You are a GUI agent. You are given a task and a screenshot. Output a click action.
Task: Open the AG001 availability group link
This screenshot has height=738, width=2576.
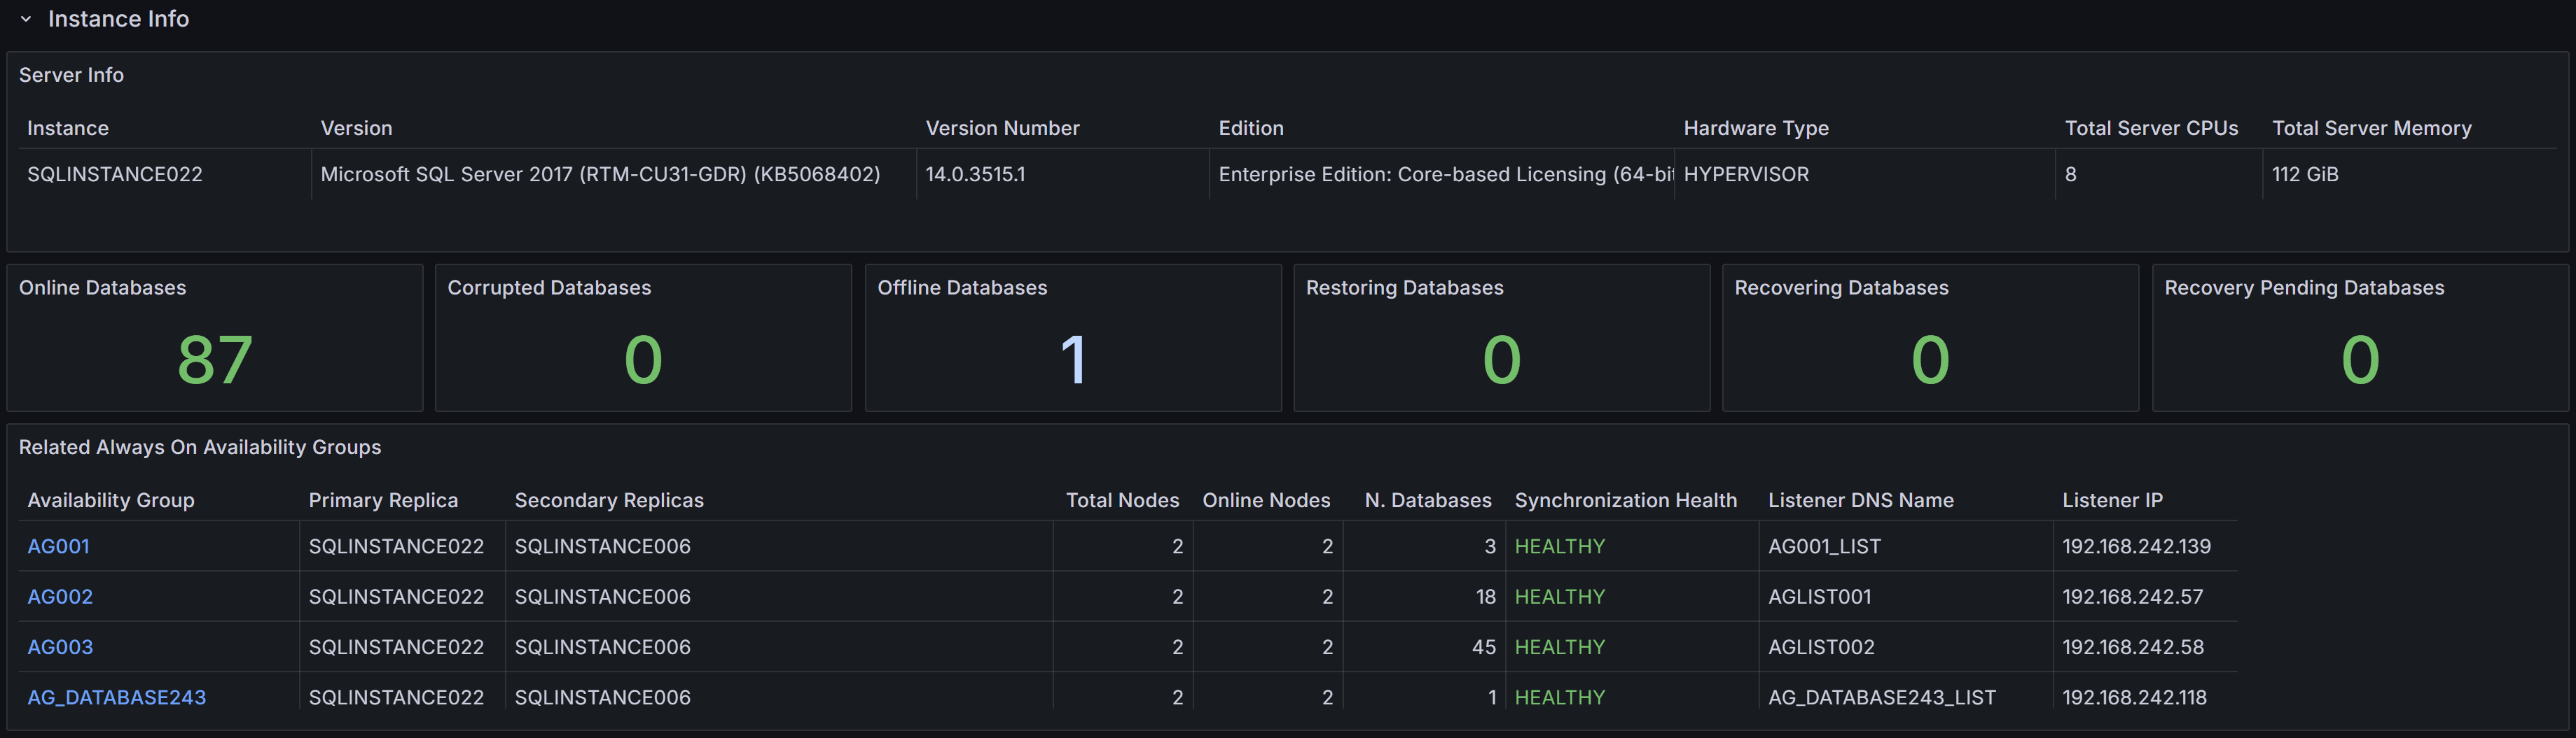[59, 546]
